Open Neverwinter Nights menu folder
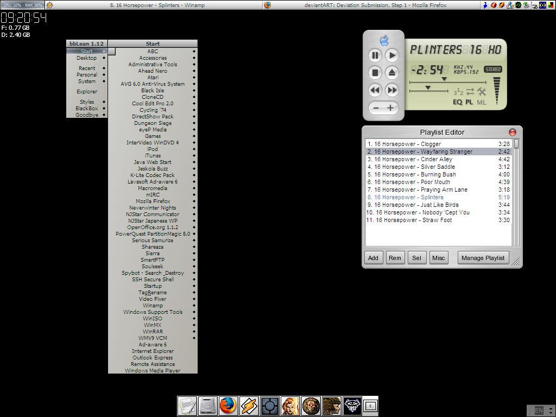Image resolution: width=556 pixels, height=417 pixels. point(153,208)
